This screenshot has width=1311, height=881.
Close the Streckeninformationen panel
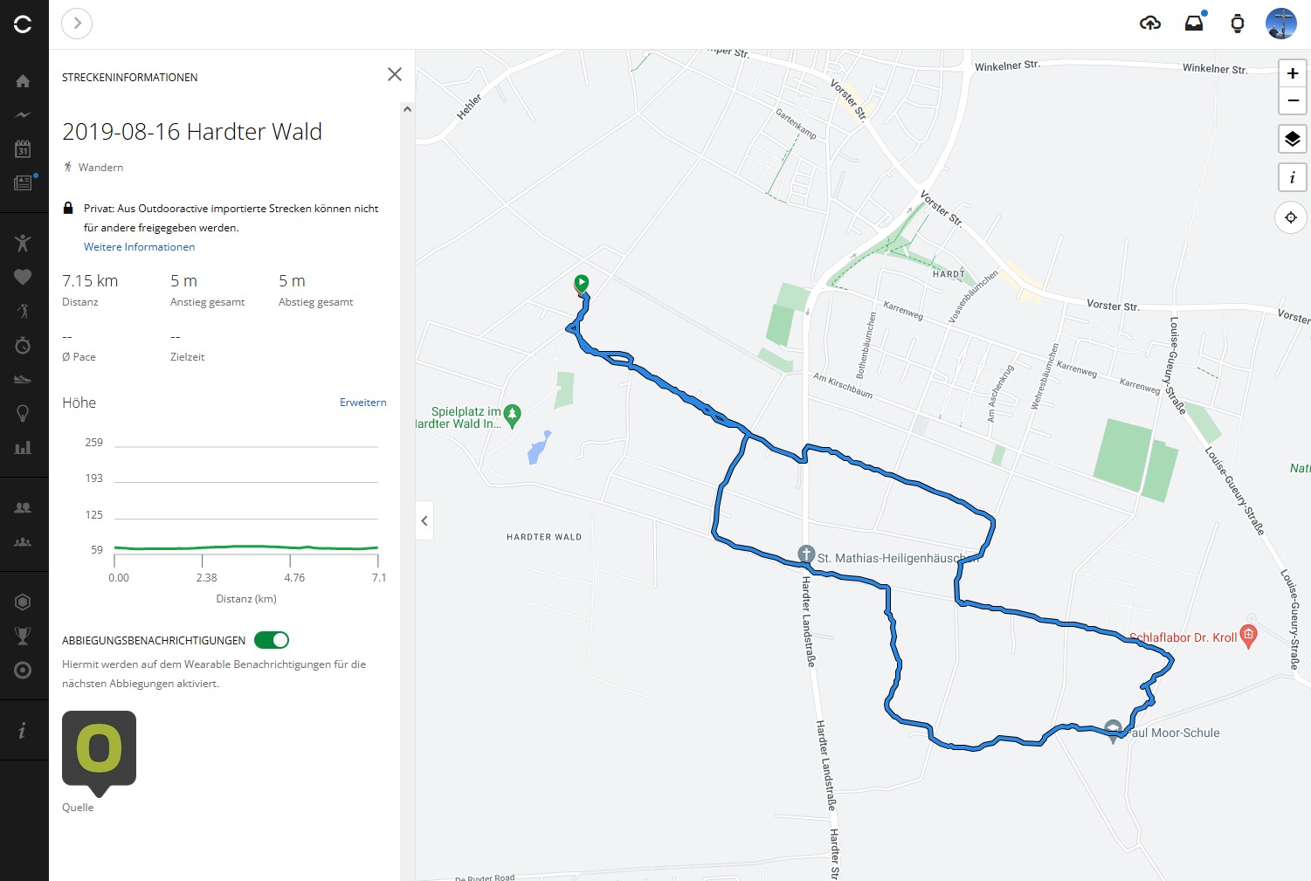(x=395, y=74)
